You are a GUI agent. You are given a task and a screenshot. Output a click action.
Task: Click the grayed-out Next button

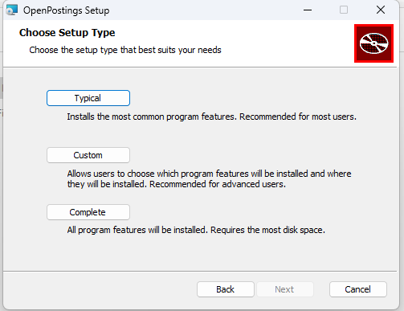point(285,289)
